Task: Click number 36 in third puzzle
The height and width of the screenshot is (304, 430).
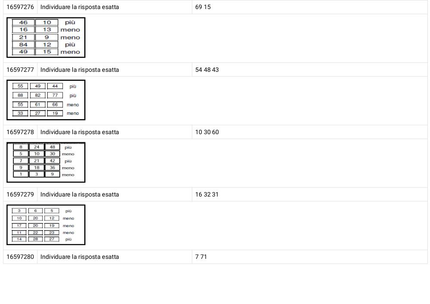Action: pos(52,168)
